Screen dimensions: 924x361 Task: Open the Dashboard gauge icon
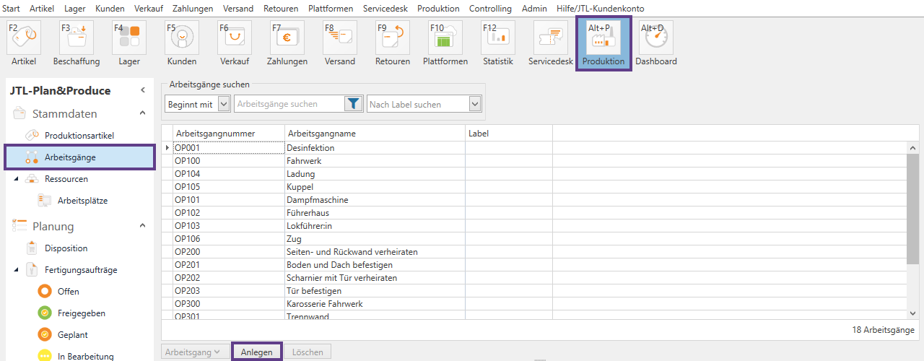(x=655, y=38)
